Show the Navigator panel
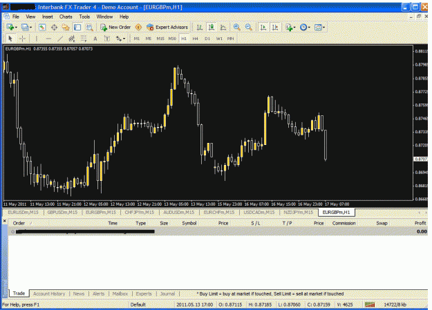 coord(66,27)
